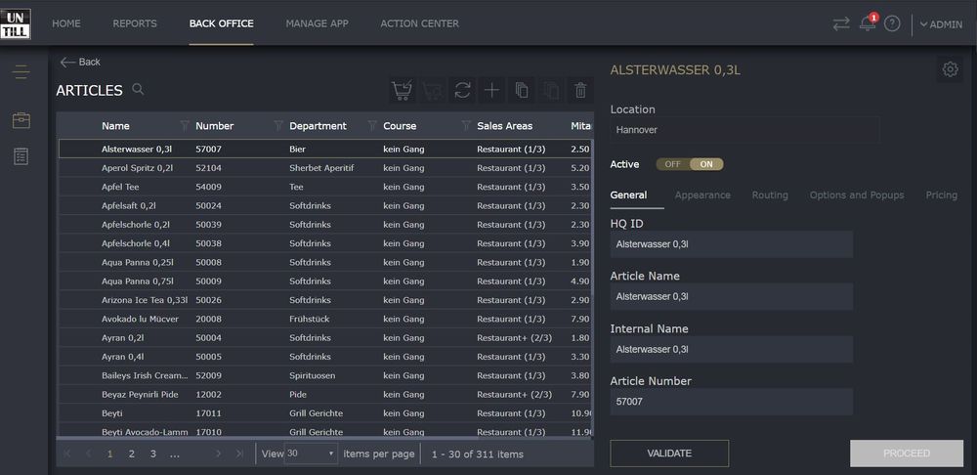Switch to the Appearance tab
Viewport: 977px width, 475px height.
click(x=702, y=195)
